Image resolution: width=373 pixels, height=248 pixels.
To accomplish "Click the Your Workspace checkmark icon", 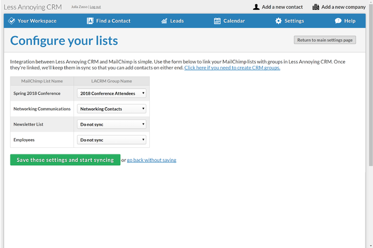I will point(12,21).
